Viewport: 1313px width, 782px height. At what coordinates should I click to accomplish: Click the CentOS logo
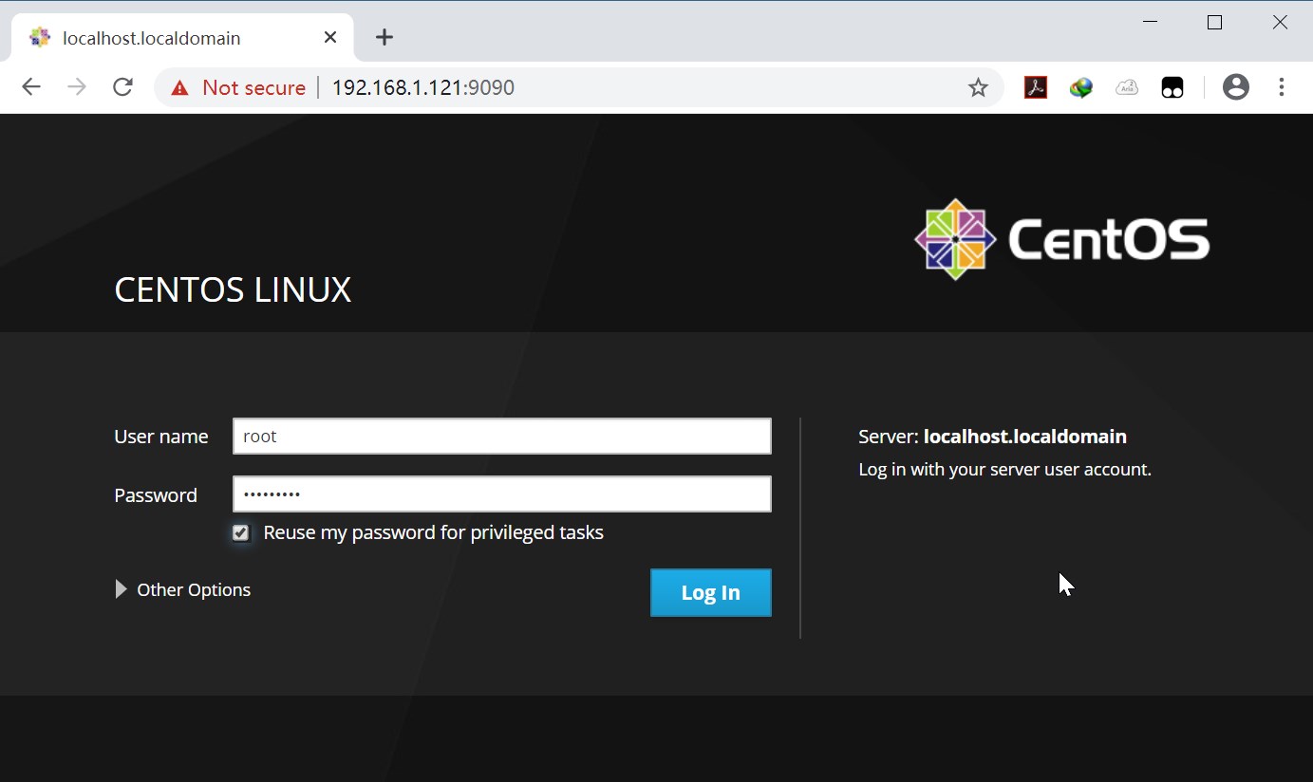pyautogui.click(x=1062, y=239)
